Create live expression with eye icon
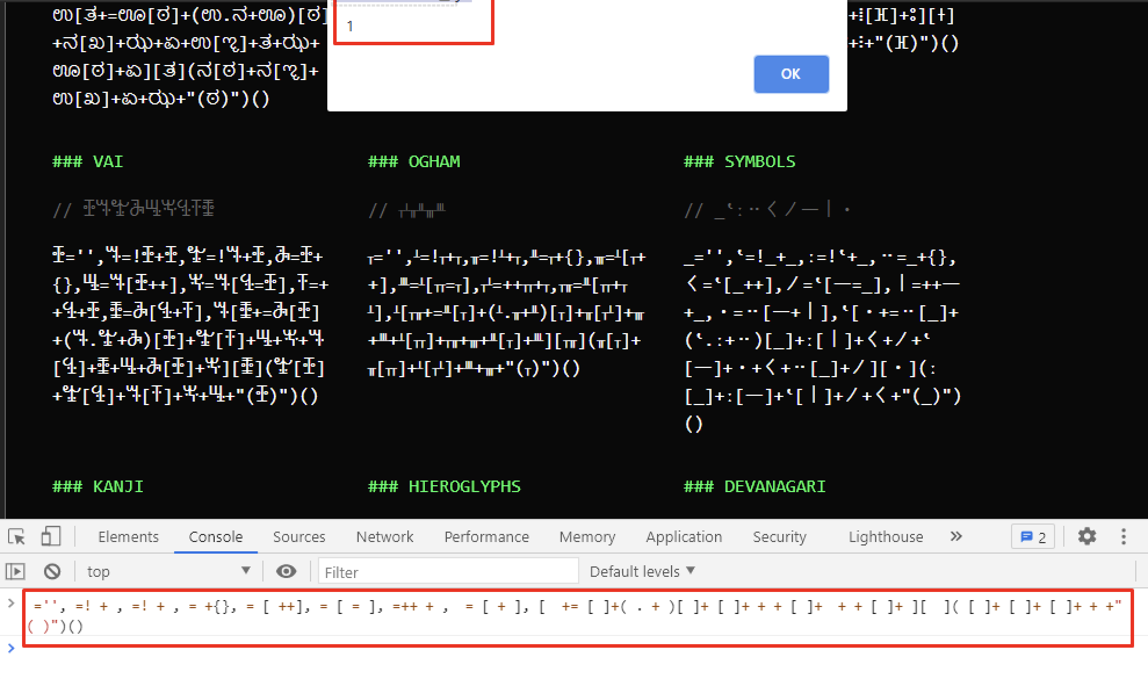This screenshot has width=1148, height=679. point(286,572)
